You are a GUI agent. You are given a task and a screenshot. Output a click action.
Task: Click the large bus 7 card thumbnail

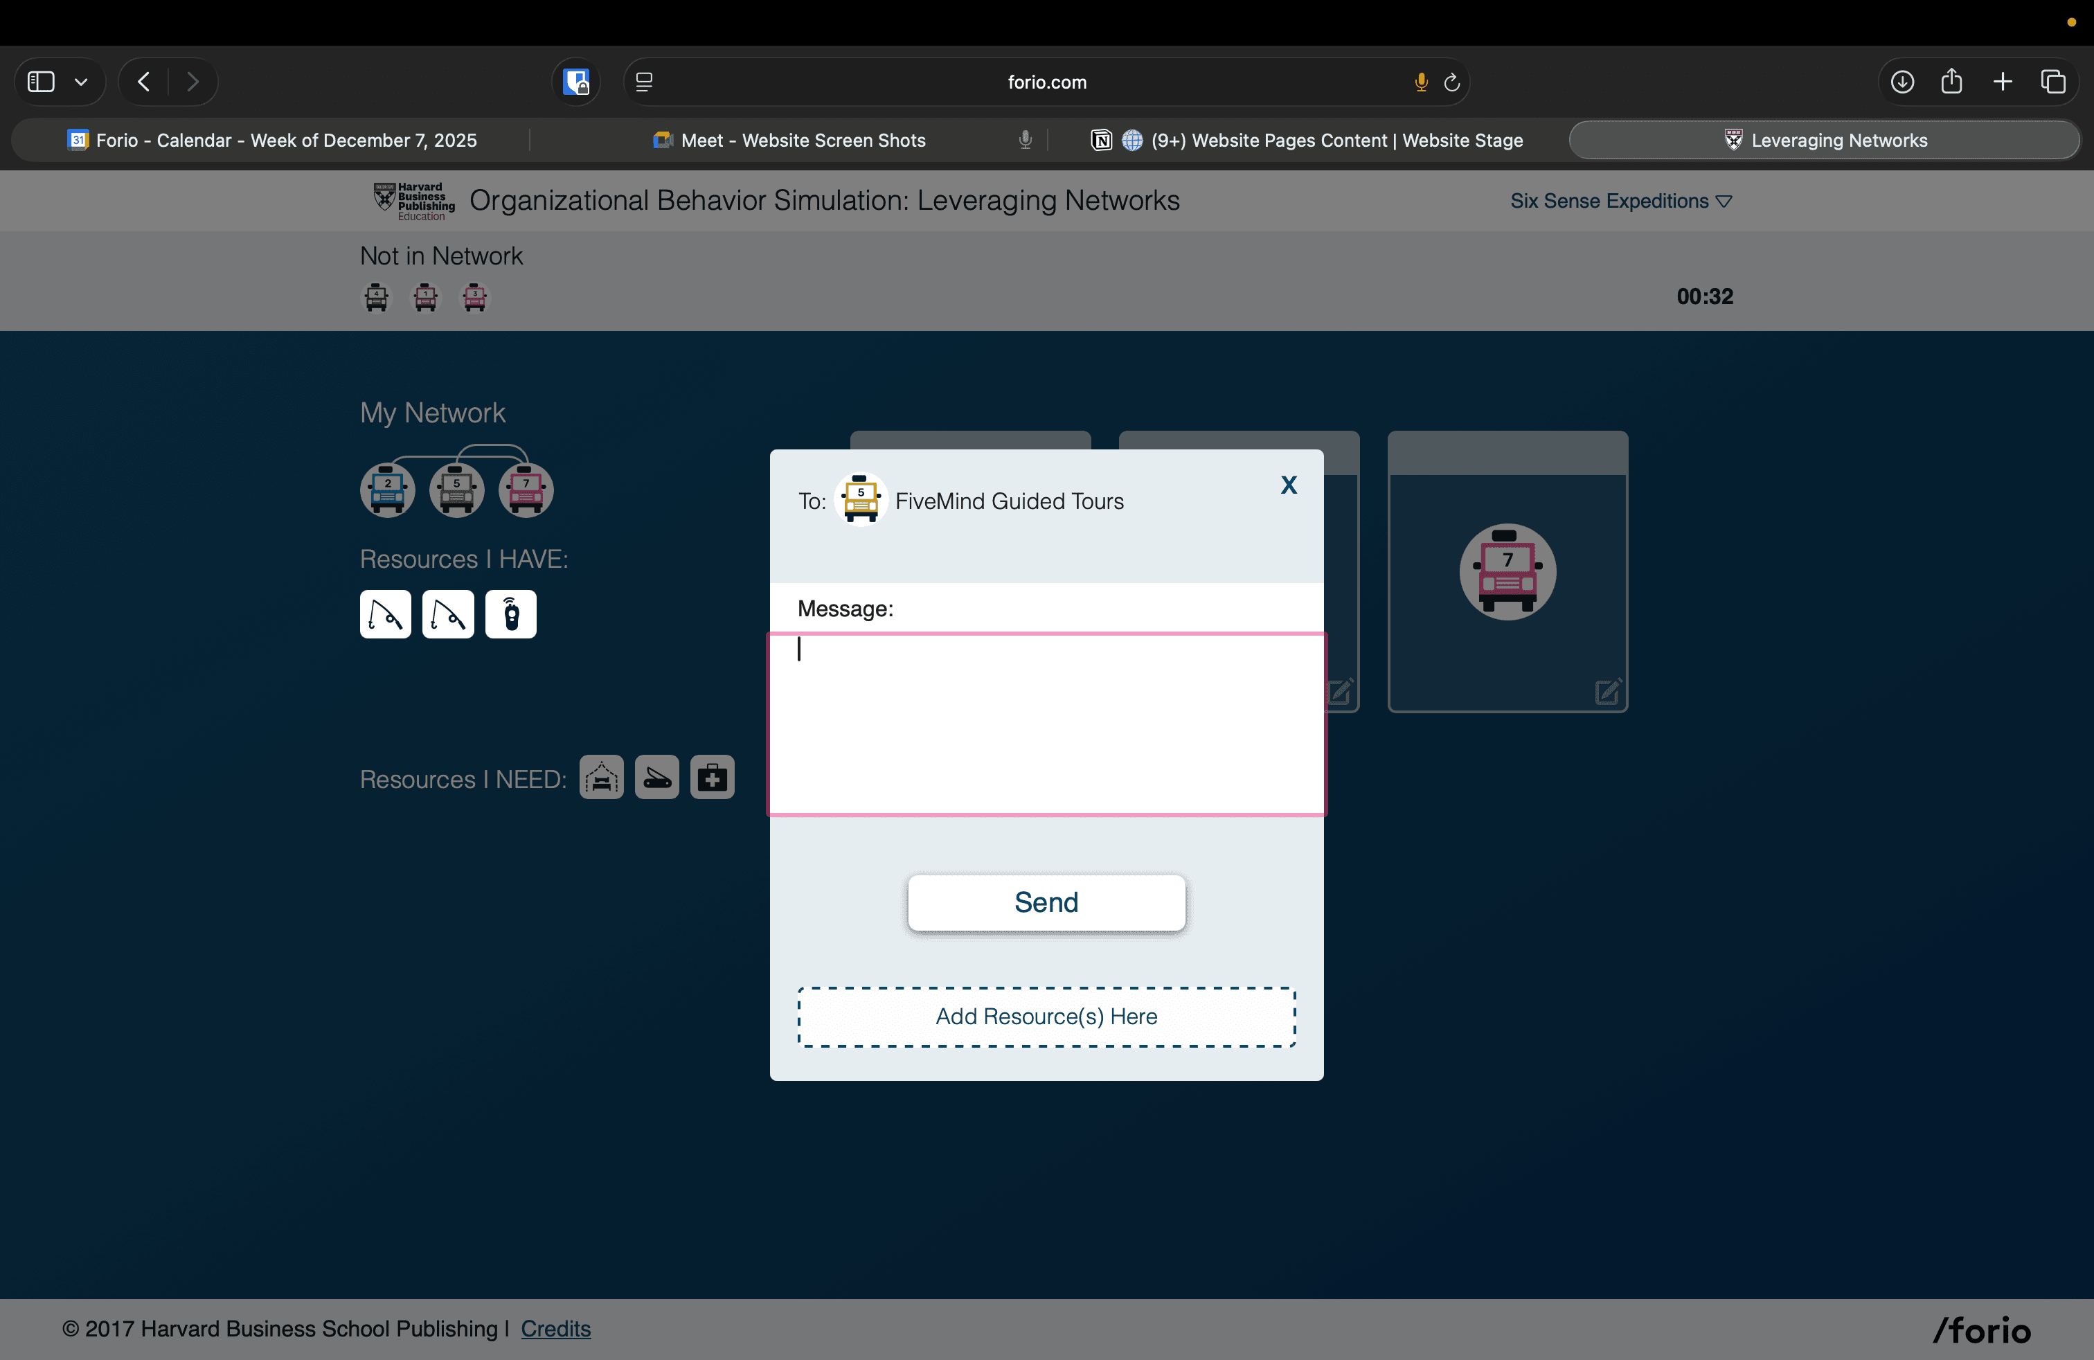pos(1507,572)
